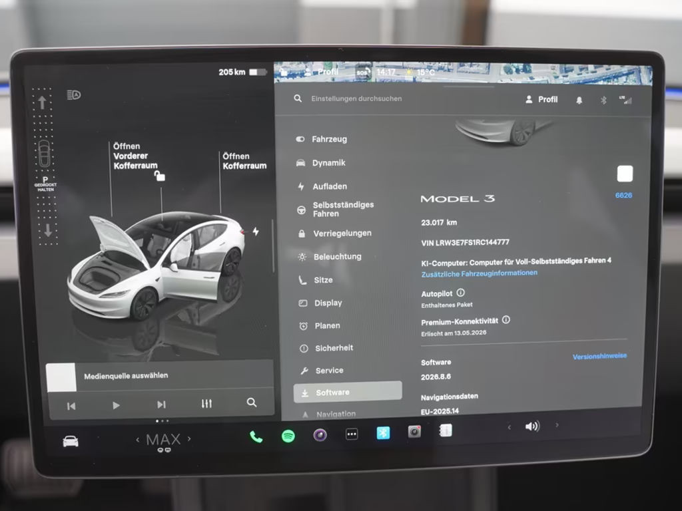The width and height of the screenshot is (682, 511).
Task: Open the Verriegelungen menu
Action: (334, 234)
